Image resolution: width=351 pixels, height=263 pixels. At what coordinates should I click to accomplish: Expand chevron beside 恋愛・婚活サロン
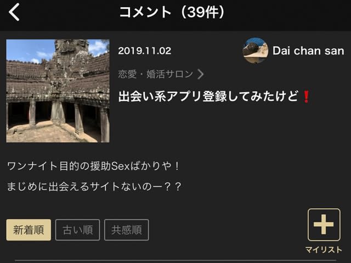201,74
